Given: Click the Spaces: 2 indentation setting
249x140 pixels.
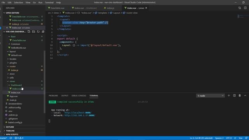Looking at the screenshot, I should tap(219, 138).
